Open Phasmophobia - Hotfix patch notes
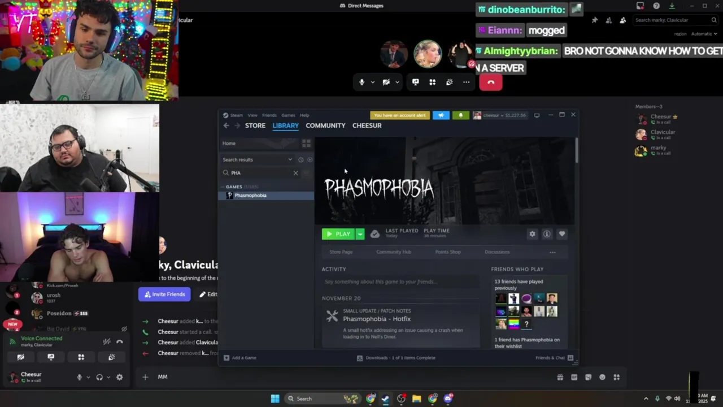The width and height of the screenshot is (723, 407). (x=377, y=319)
